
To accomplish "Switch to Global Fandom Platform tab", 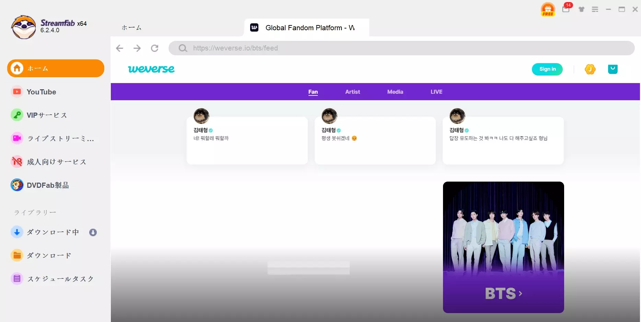I will coord(306,27).
